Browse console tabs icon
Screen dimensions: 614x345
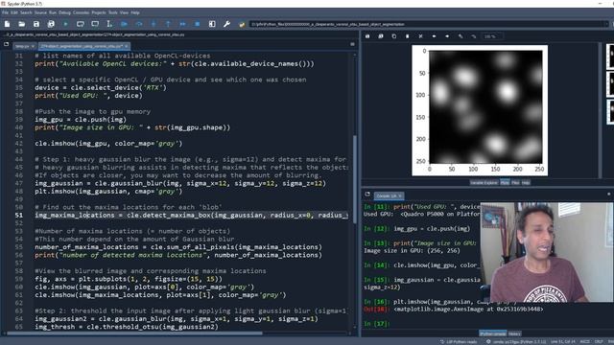(367, 194)
